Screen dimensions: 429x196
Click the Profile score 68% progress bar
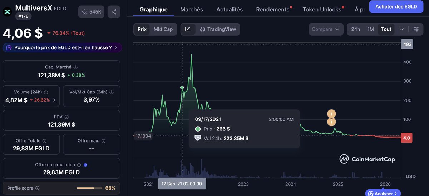coord(89,188)
